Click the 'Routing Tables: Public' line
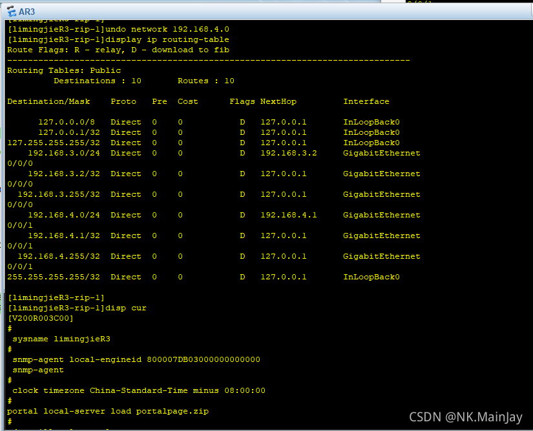Image resolution: width=533 pixels, height=431 pixels. tap(64, 70)
